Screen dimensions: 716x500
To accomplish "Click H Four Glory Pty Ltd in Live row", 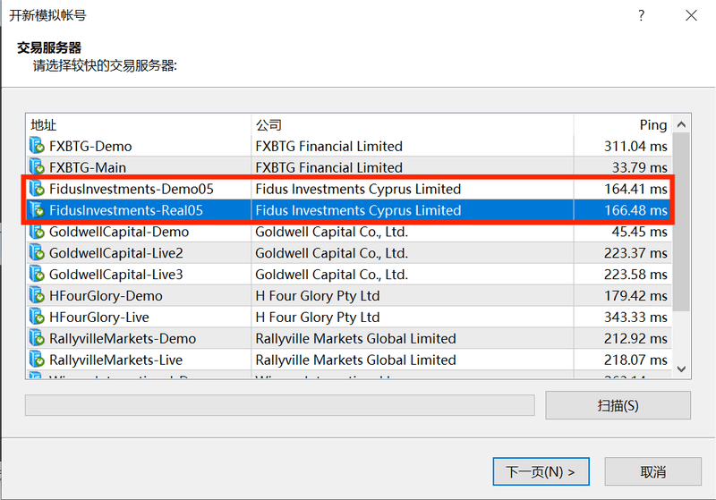I will tap(318, 317).
